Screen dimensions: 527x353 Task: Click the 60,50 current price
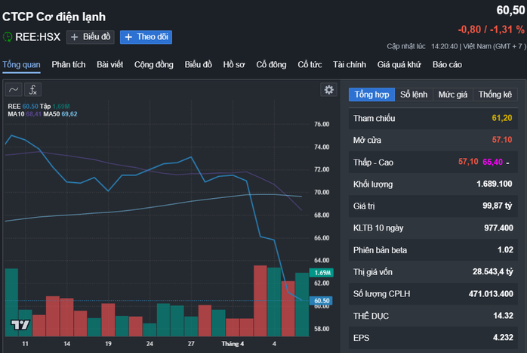tap(510, 11)
